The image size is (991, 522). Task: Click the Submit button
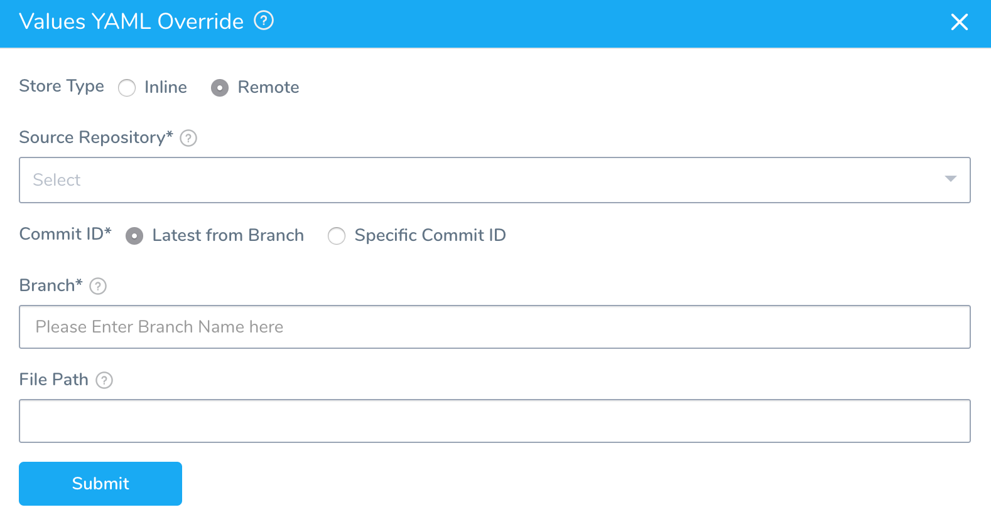[x=100, y=484]
